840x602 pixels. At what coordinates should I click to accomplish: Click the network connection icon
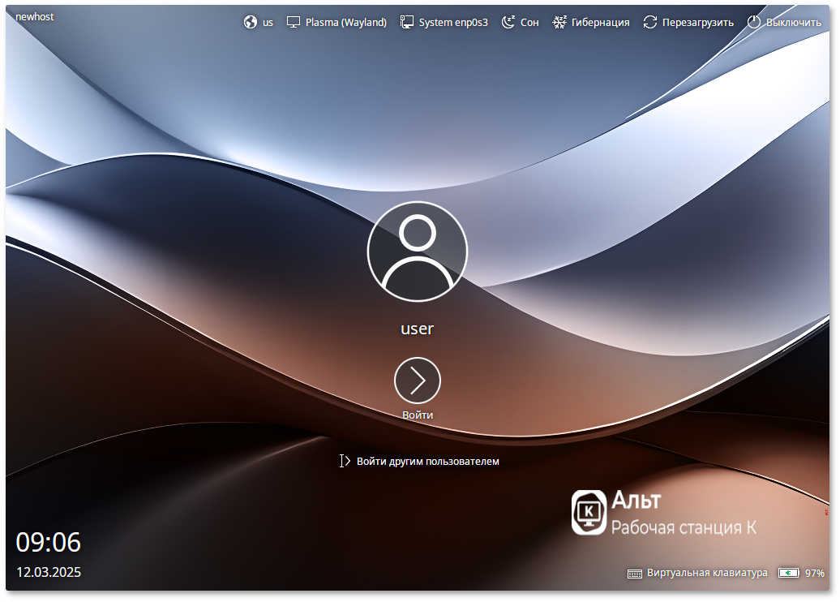click(x=407, y=23)
